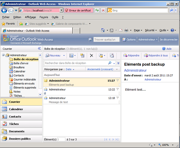This screenshot has height=148, width=180.
Task: Open the Brouillons folder
Action: click(x=19, y=67)
